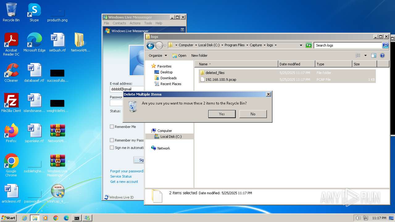Open Messenger Actions menu
This screenshot has height=222, width=395.
coord(135,23)
